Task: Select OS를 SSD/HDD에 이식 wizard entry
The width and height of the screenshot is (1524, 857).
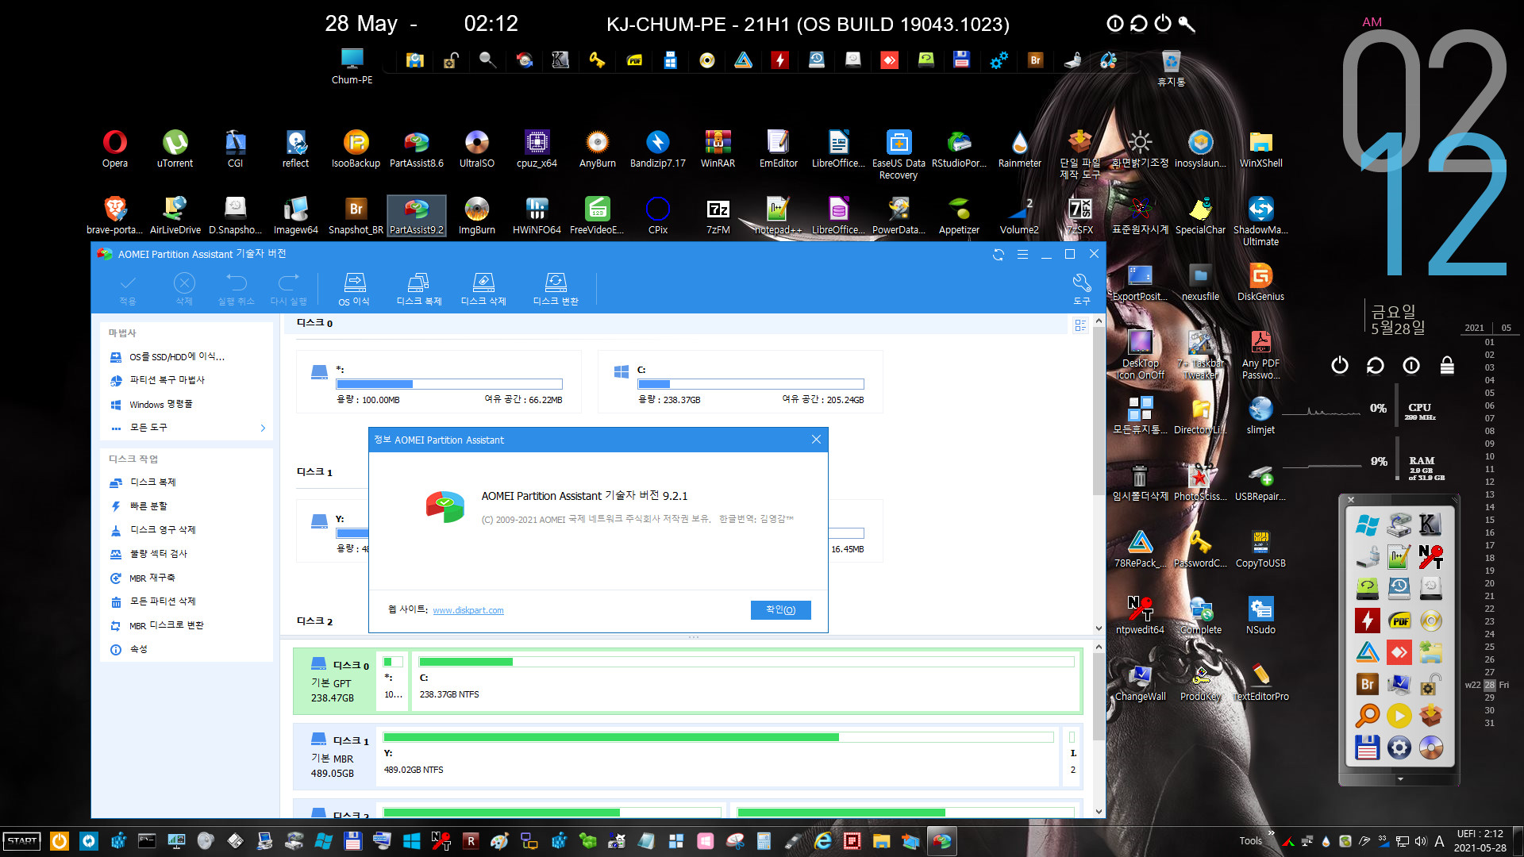Action: pos(176,357)
